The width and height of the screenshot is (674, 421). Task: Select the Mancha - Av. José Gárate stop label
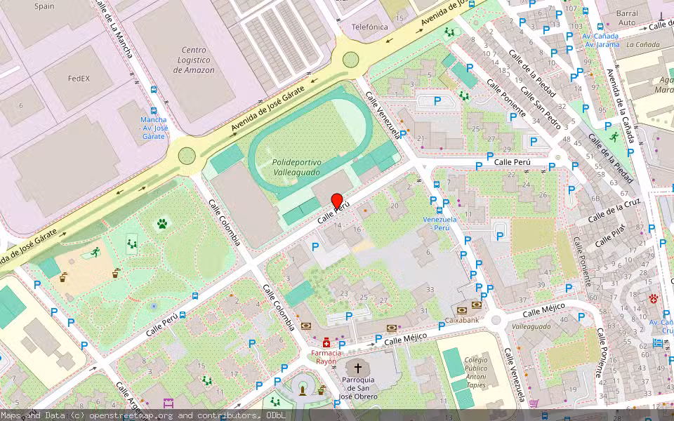(x=154, y=128)
